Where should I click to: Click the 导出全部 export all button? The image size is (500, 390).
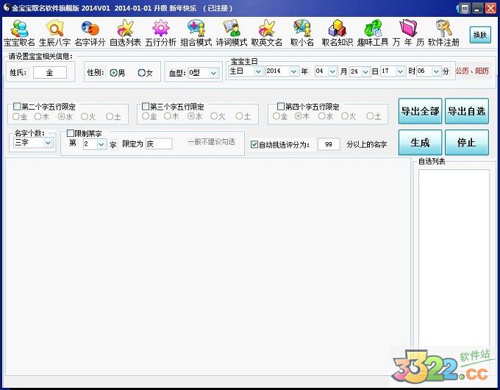(x=420, y=111)
